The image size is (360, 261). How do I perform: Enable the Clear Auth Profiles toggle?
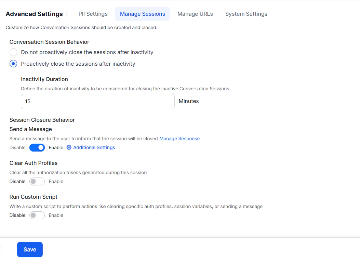[37, 181]
